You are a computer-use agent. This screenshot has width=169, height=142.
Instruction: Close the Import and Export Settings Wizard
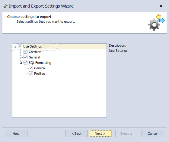[161, 6]
